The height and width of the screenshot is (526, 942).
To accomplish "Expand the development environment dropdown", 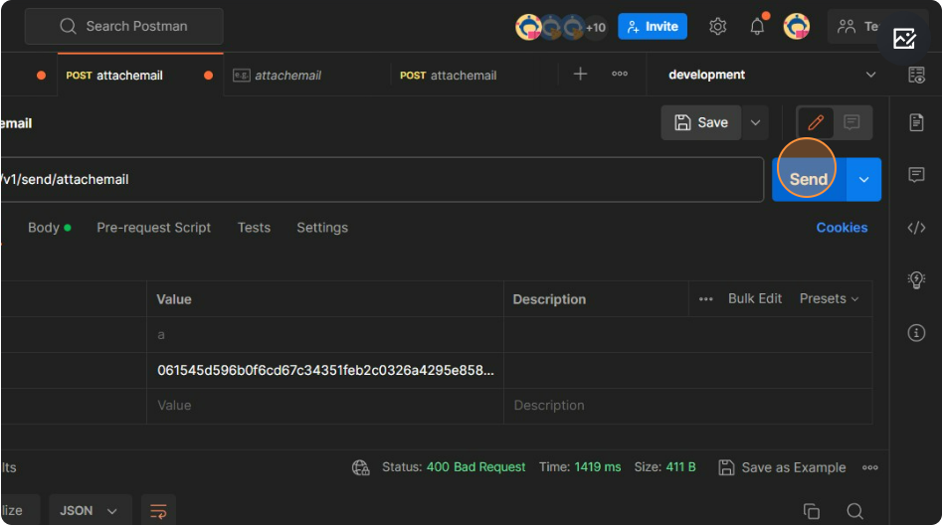I will (870, 75).
